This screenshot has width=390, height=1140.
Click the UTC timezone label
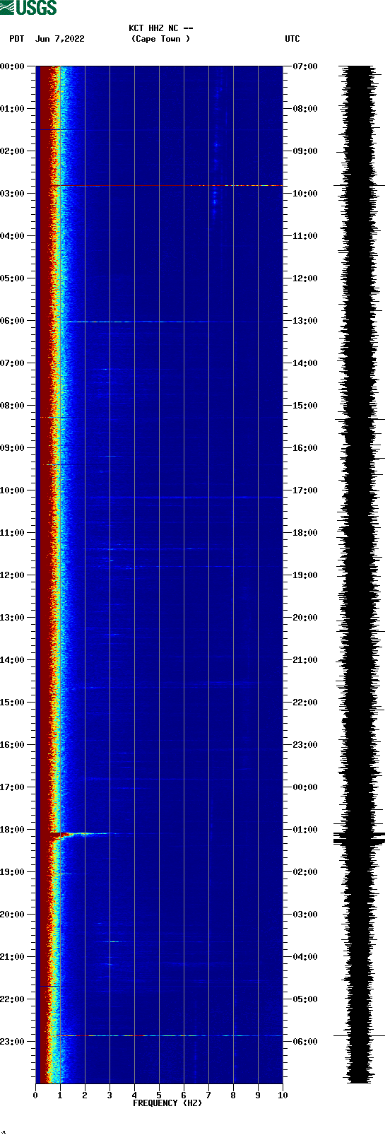292,39
